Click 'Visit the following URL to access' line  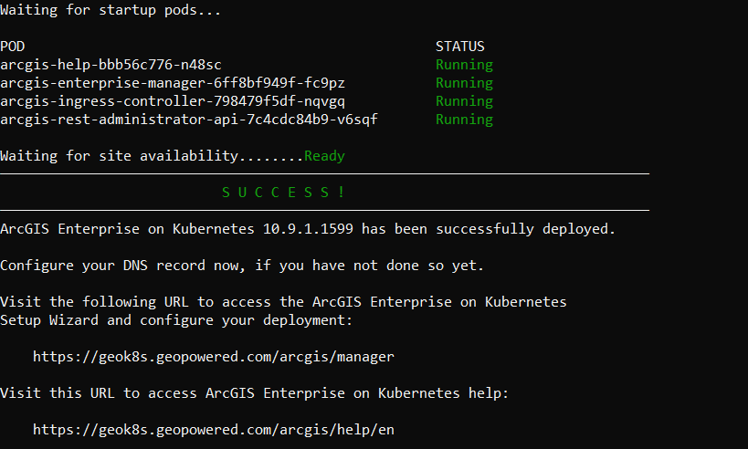point(283,302)
